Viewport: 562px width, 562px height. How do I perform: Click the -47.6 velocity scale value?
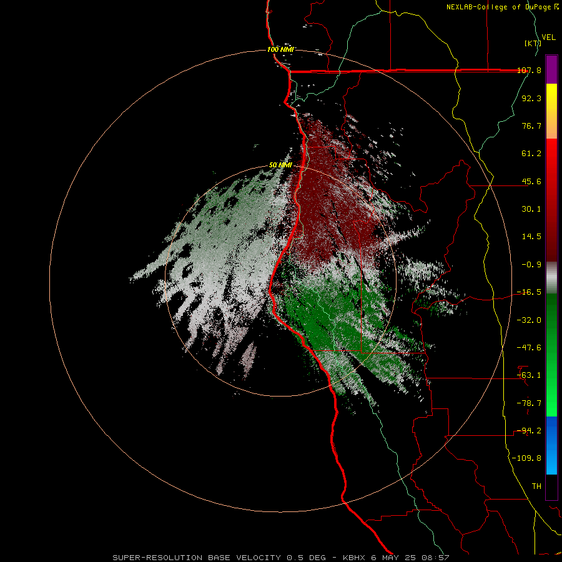click(x=529, y=348)
